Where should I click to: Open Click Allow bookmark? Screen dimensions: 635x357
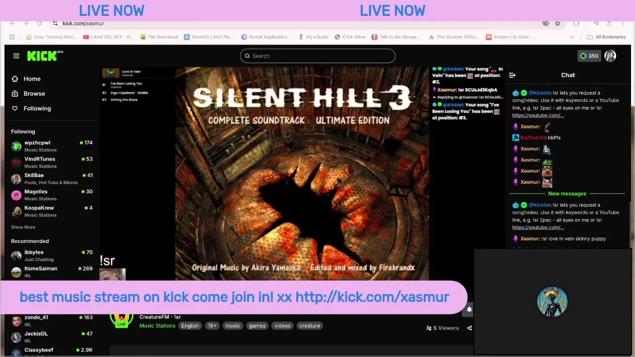[350, 37]
